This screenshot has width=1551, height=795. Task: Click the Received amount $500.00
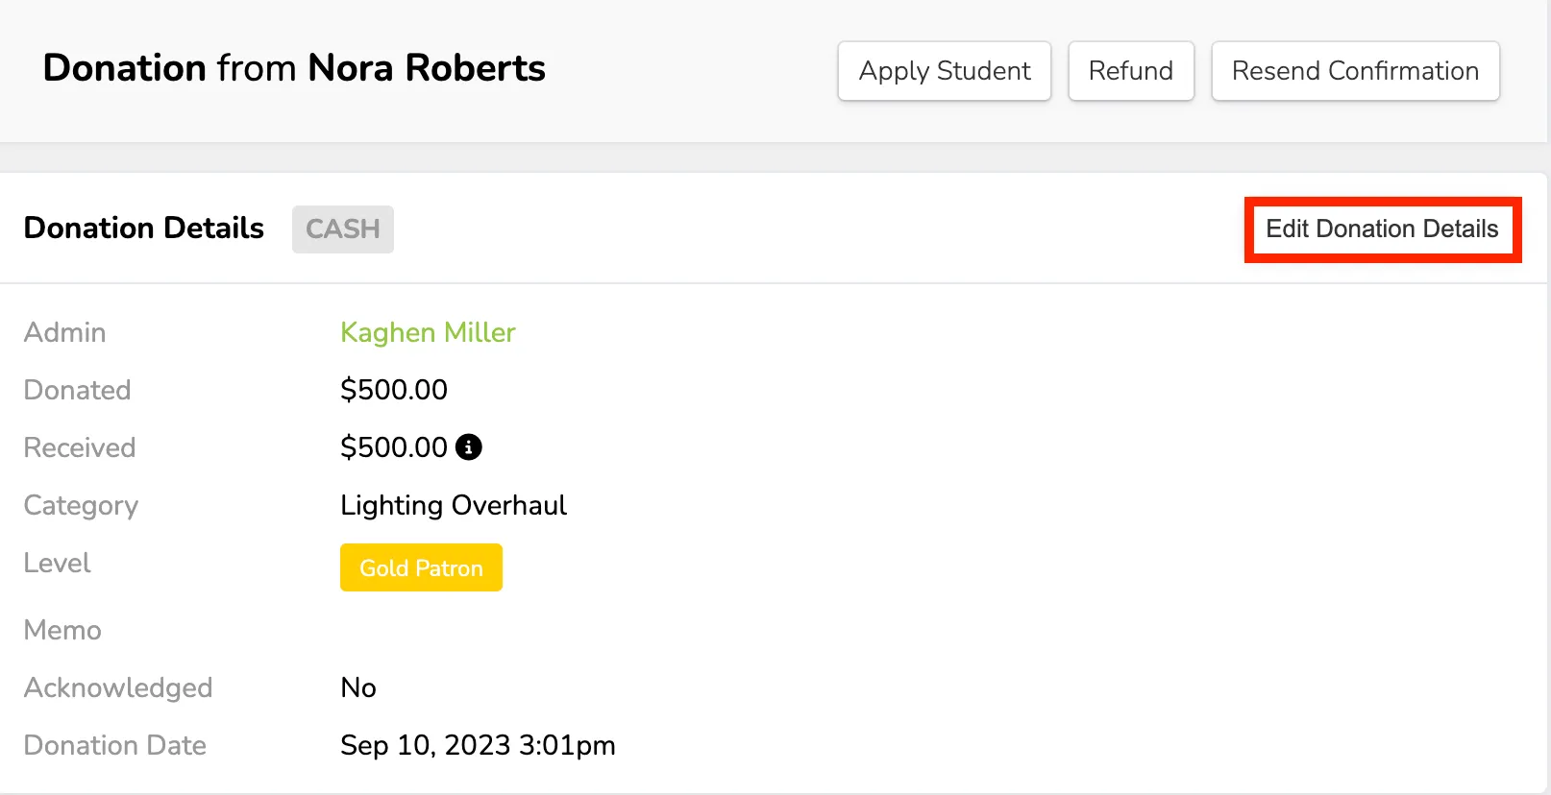[394, 447]
